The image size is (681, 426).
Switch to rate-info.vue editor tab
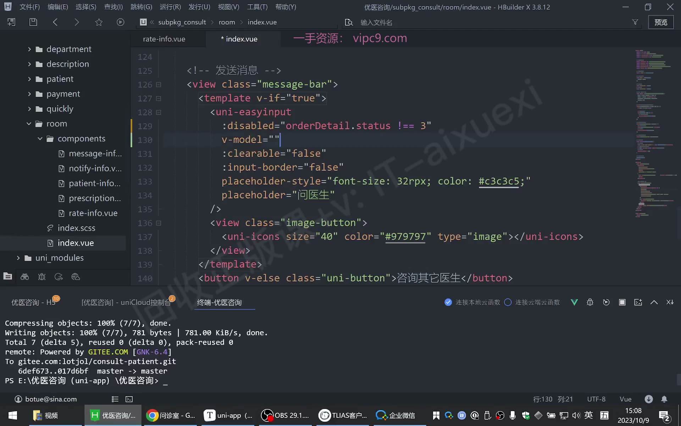tap(164, 39)
